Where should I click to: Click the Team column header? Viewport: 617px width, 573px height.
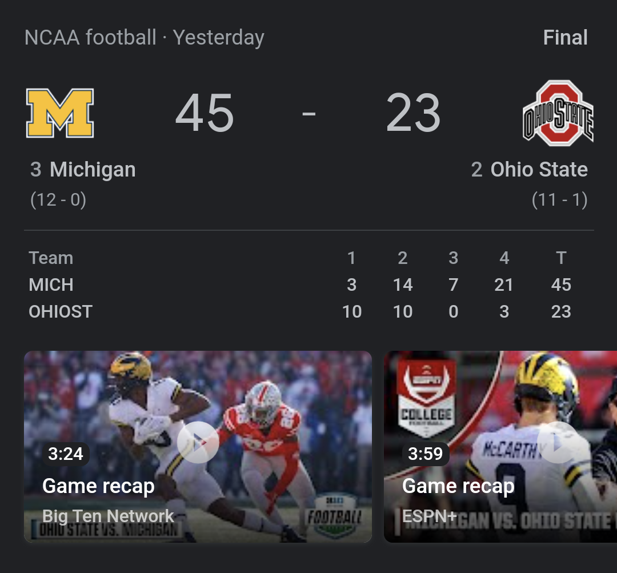tap(51, 258)
